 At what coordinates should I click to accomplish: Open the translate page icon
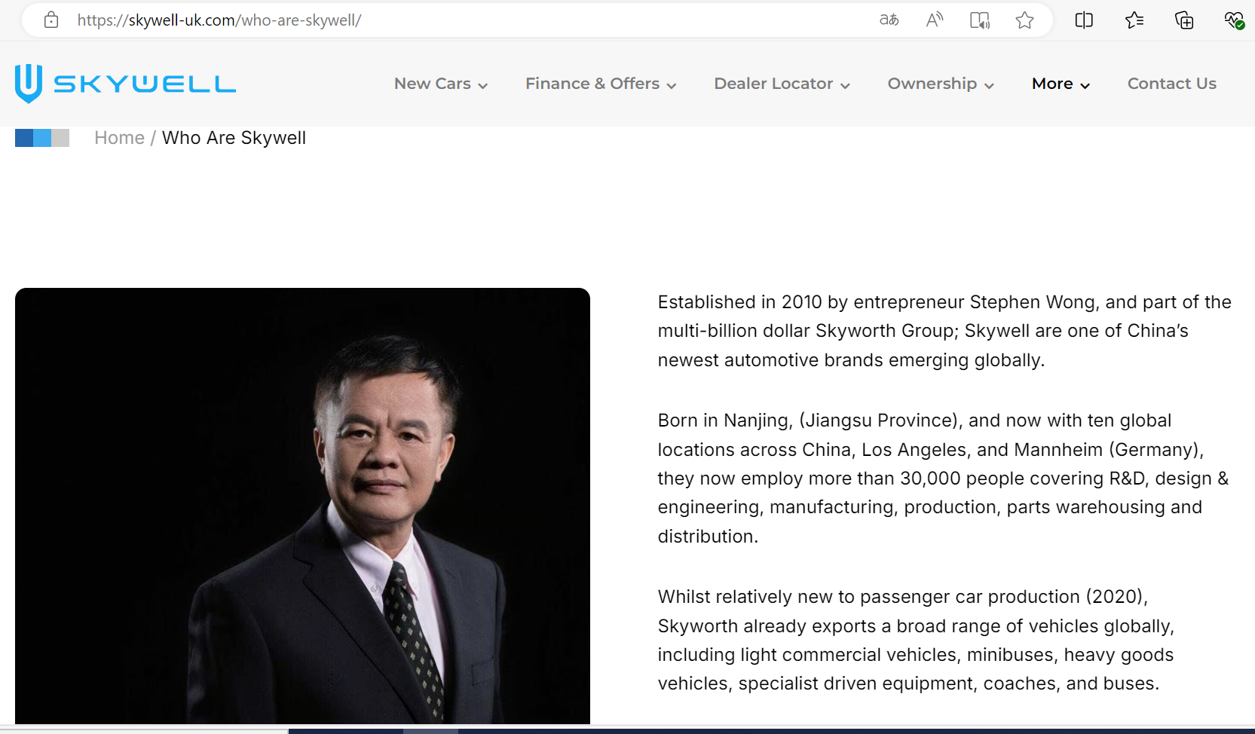tap(889, 20)
